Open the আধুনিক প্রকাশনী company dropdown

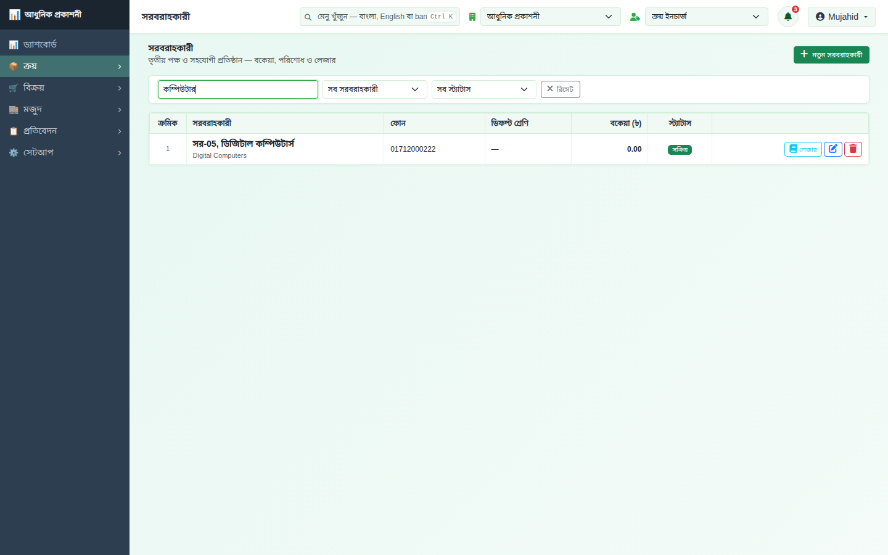click(550, 17)
